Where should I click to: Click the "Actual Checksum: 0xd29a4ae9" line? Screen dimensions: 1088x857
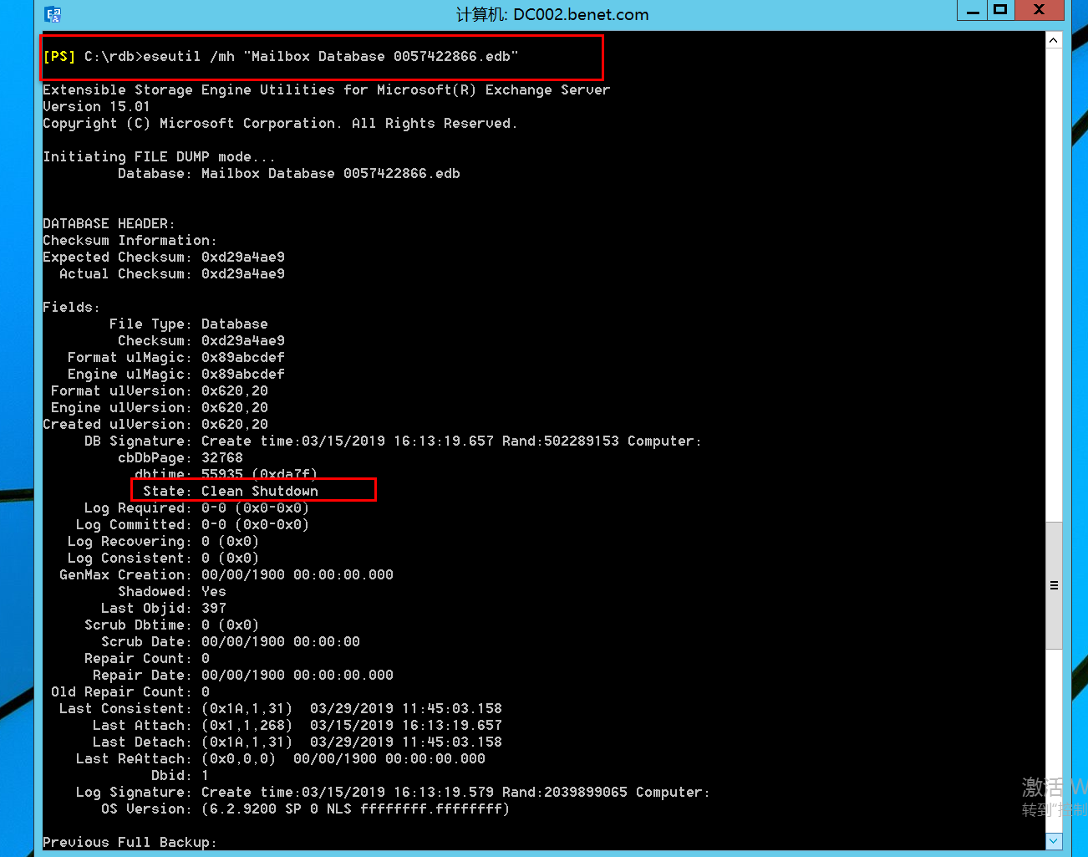click(x=172, y=273)
